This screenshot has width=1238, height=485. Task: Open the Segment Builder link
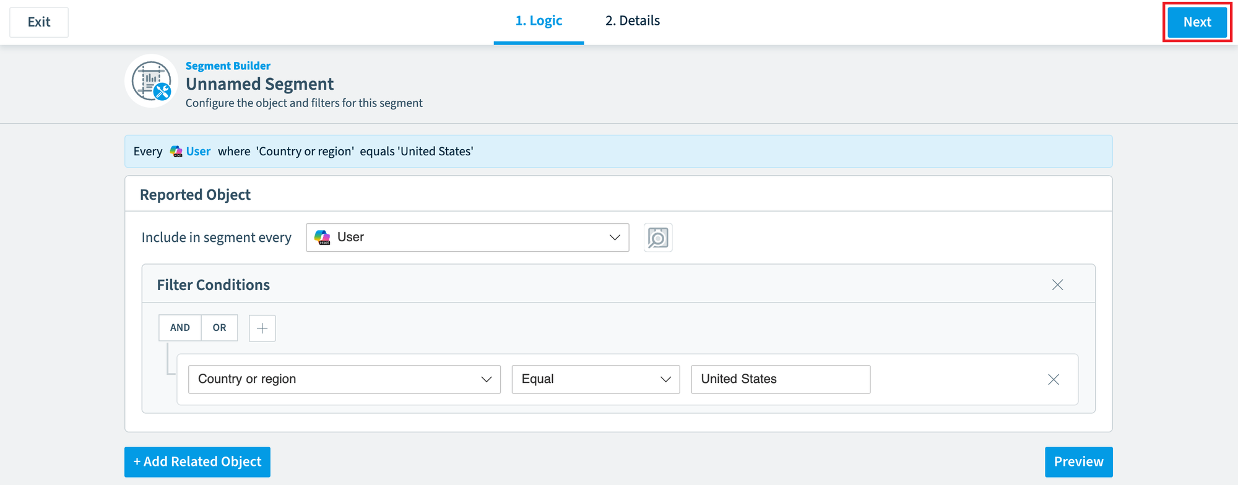pyautogui.click(x=228, y=66)
